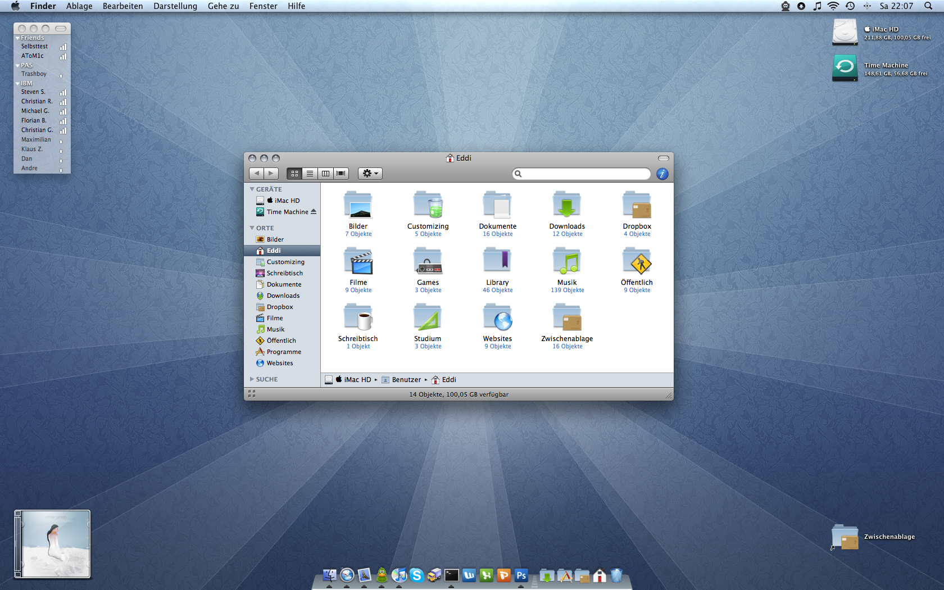Toggle the Finder toolbar pill button

tap(664, 158)
